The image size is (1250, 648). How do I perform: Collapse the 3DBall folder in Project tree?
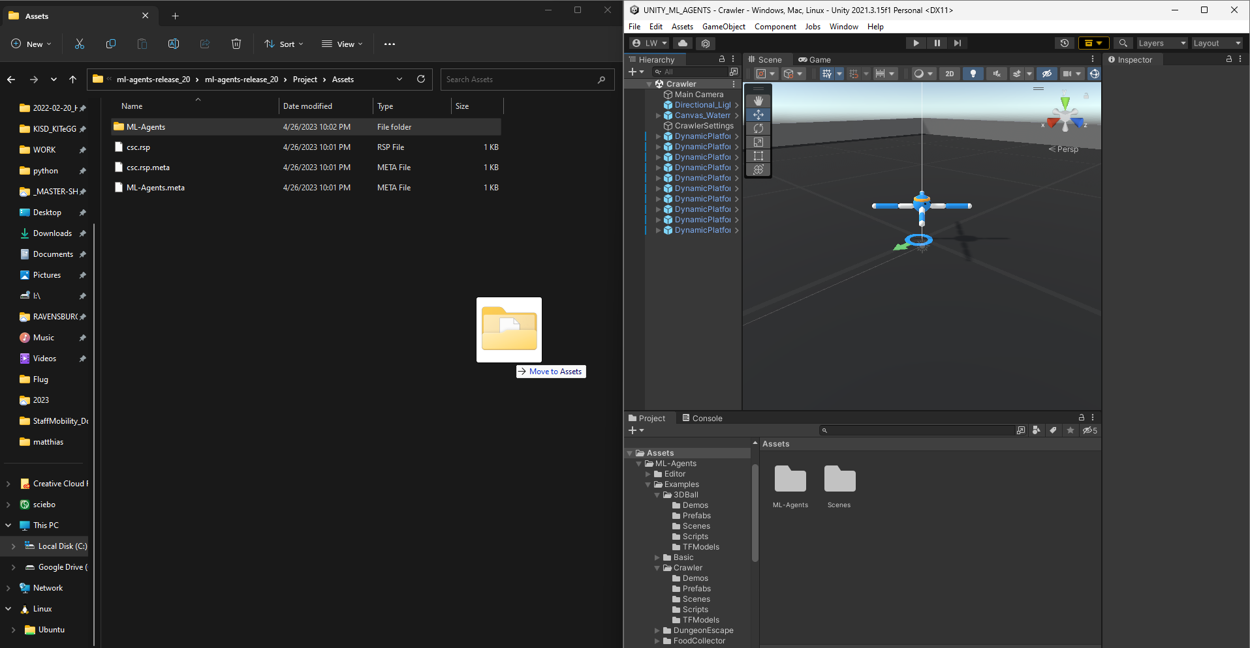(657, 495)
